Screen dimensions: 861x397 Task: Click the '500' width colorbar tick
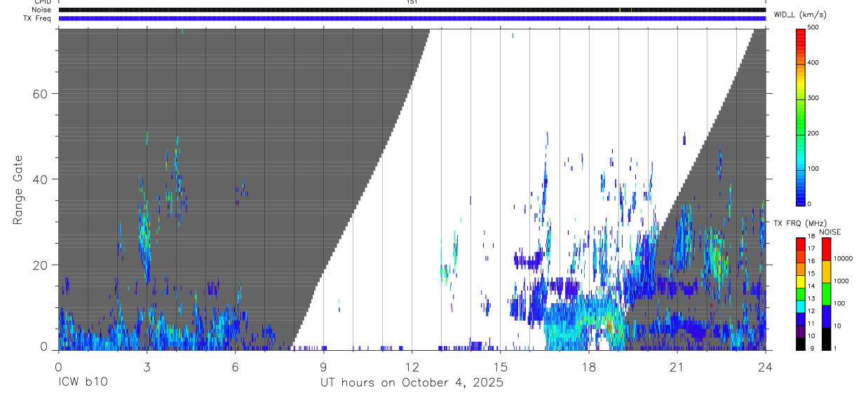813,27
